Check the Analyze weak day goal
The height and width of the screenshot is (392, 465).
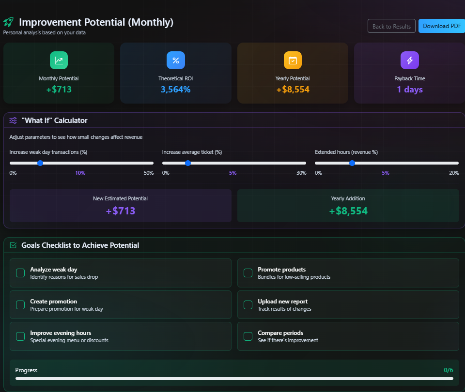click(x=20, y=273)
